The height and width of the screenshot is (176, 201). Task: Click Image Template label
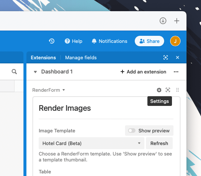click(57, 131)
